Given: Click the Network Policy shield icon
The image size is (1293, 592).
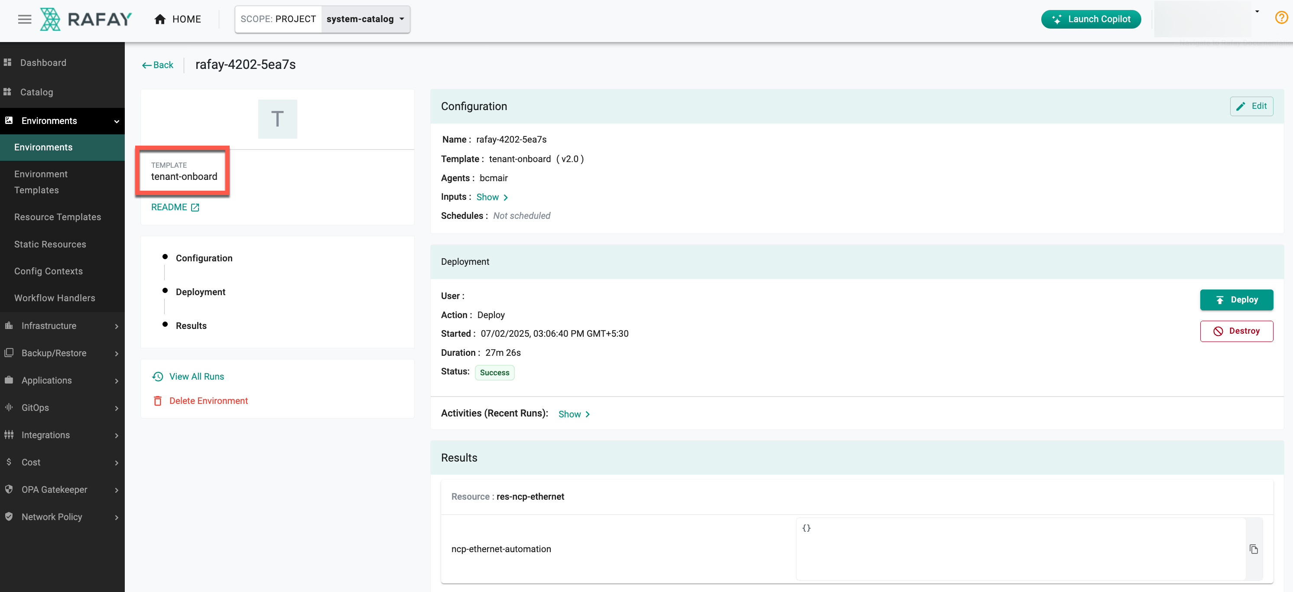Looking at the screenshot, I should (9, 517).
